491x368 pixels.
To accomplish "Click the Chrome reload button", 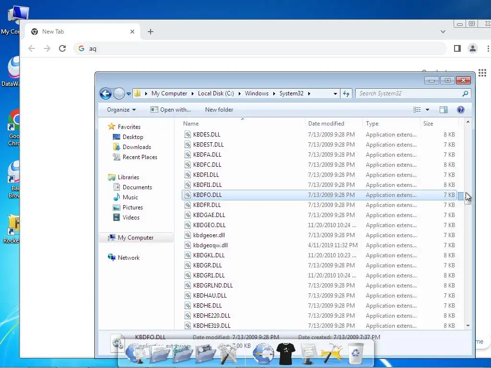I will tap(62, 48).
